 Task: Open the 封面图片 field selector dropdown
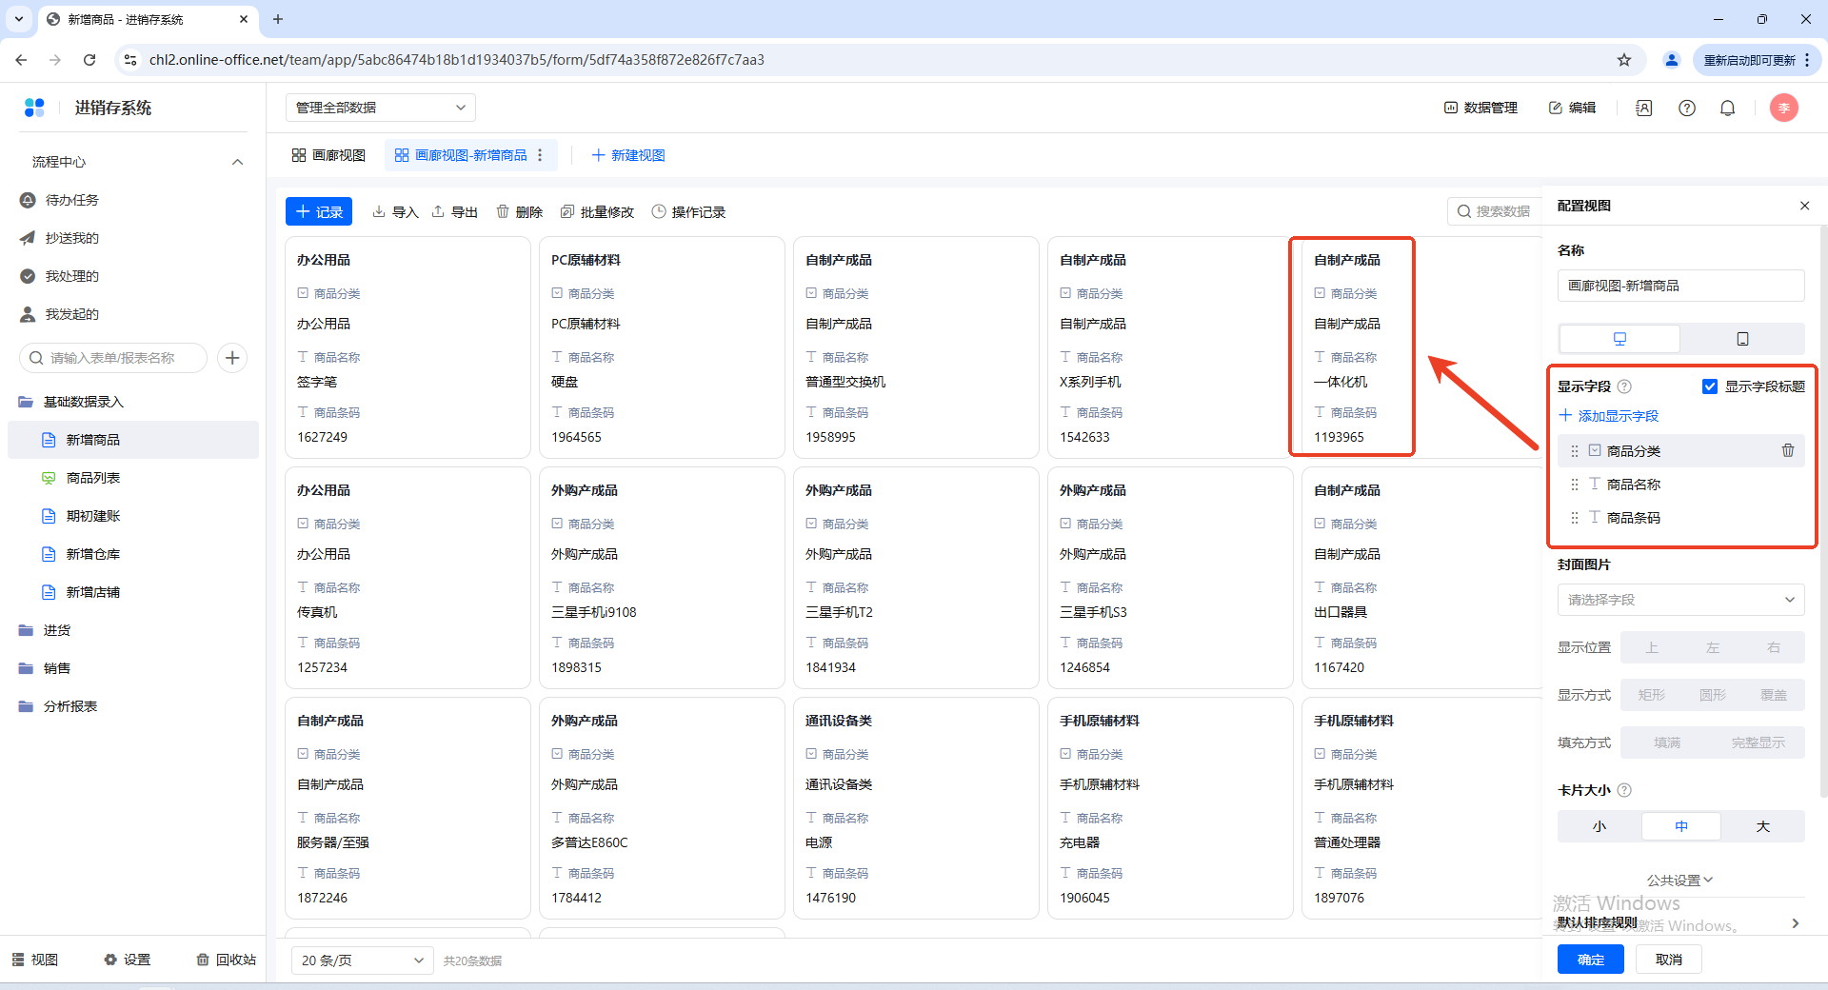point(1680,600)
